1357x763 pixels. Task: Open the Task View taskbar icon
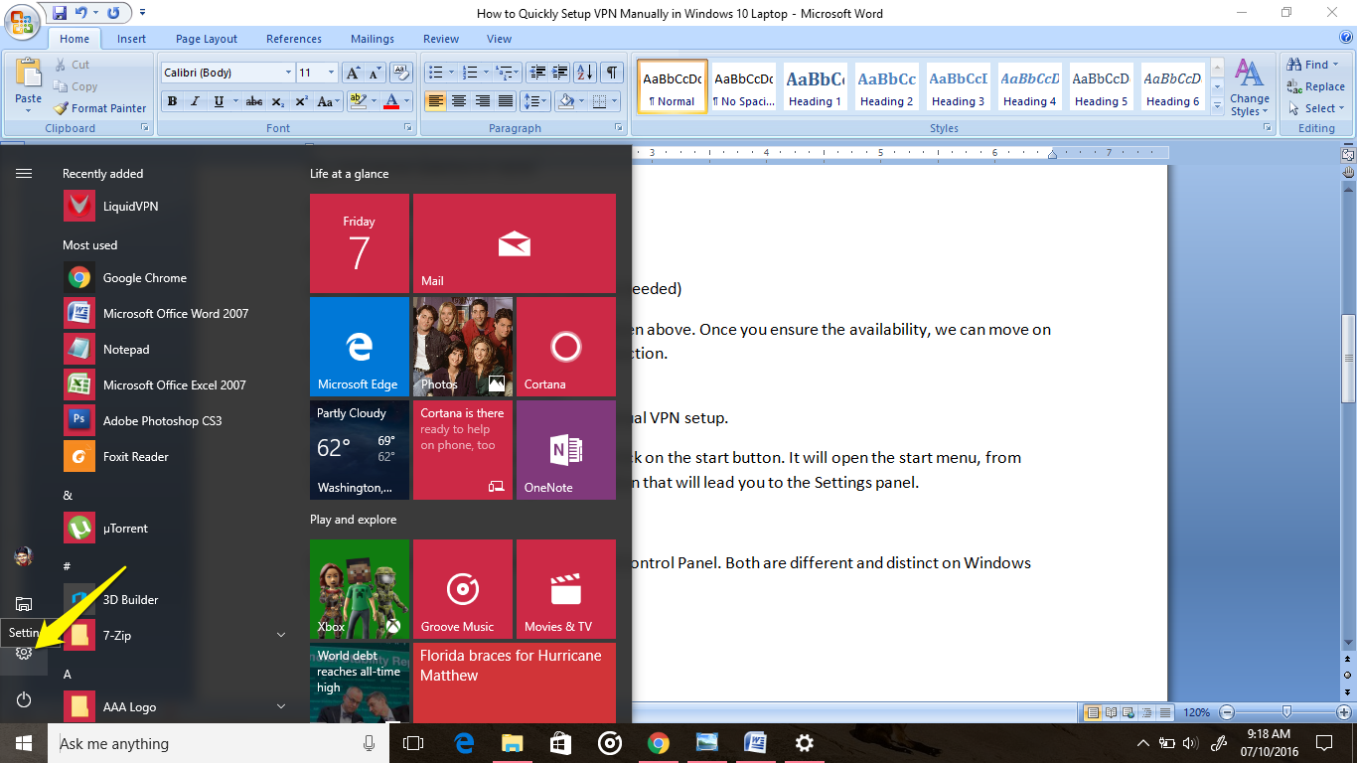(x=413, y=743)
